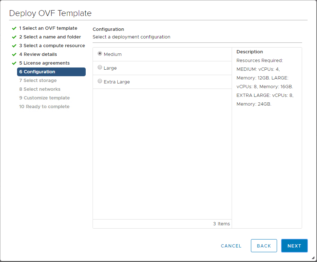Click the 3 Items count label
Screen dimensions: 317x262
(221, 224)
